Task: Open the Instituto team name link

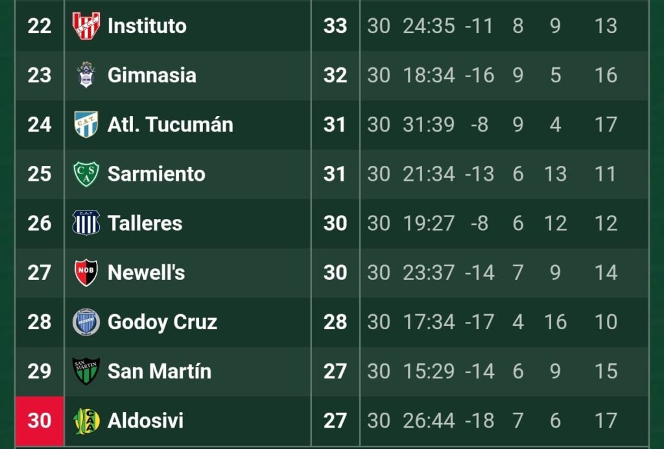Action: [147, 26]
